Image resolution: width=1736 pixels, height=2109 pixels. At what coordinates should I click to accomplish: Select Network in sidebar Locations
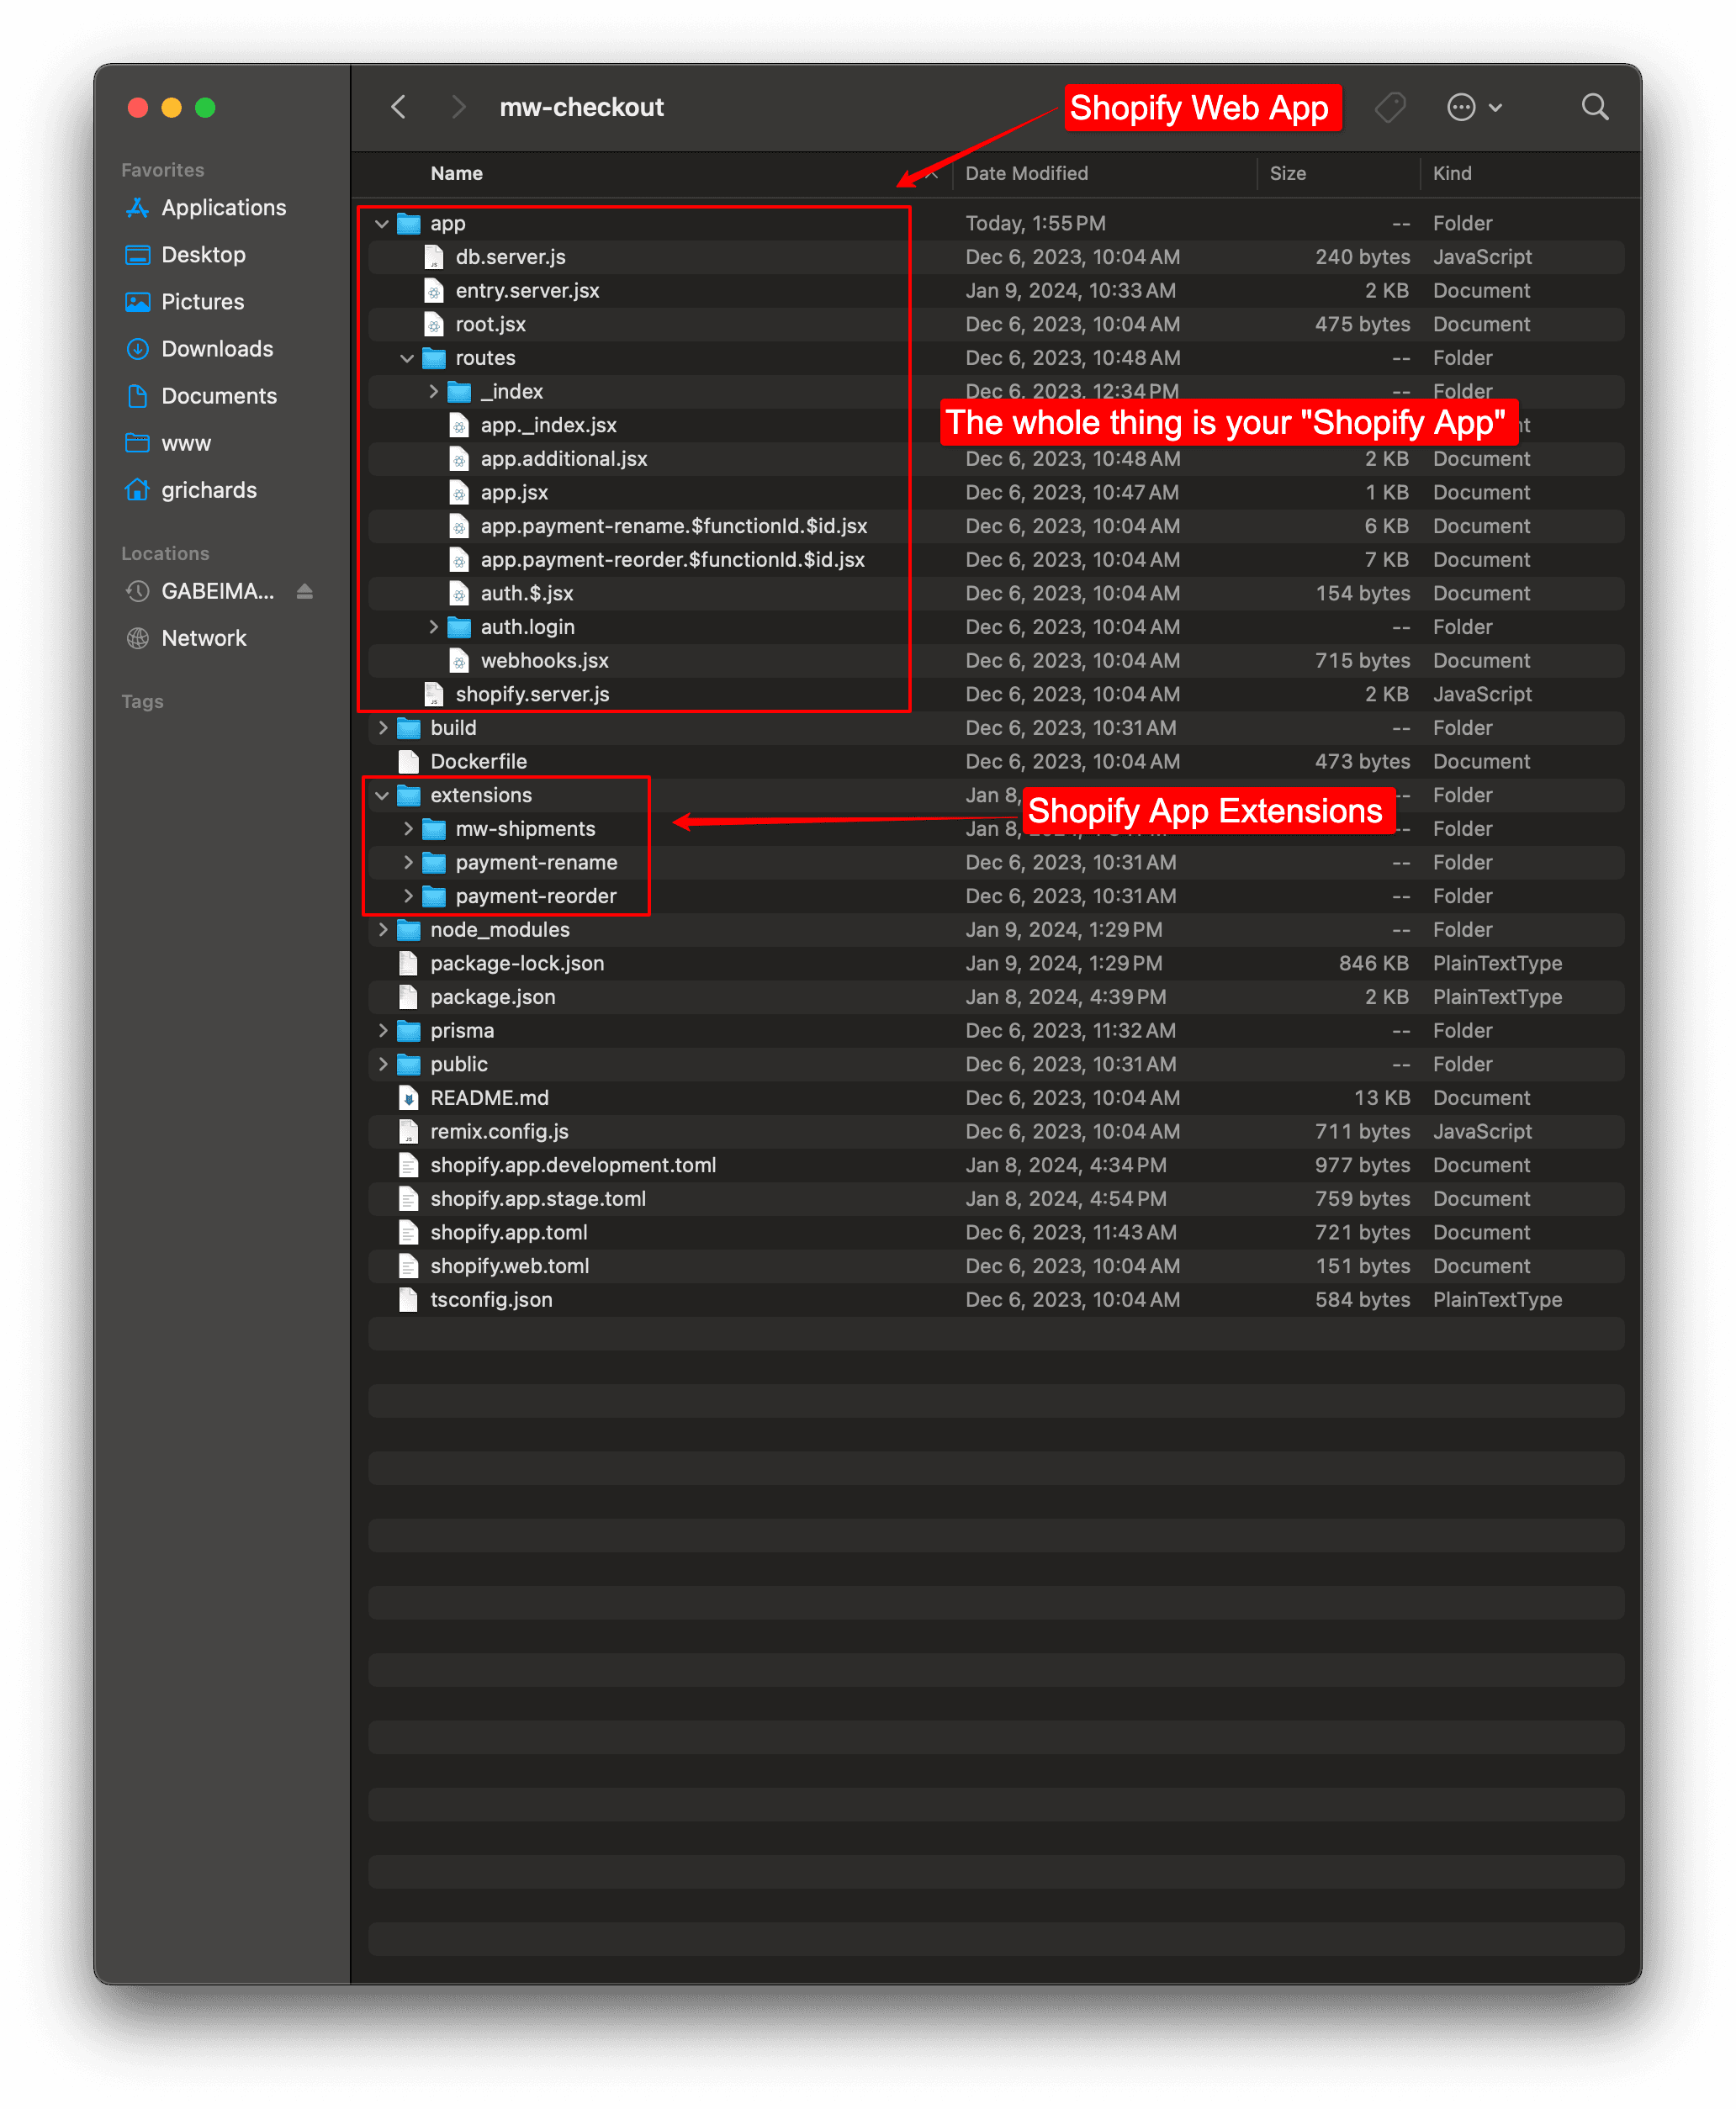point(203,637)
